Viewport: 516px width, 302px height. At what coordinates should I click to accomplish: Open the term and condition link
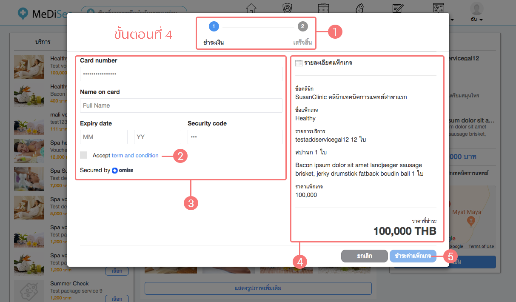click(x=135, y=156)
